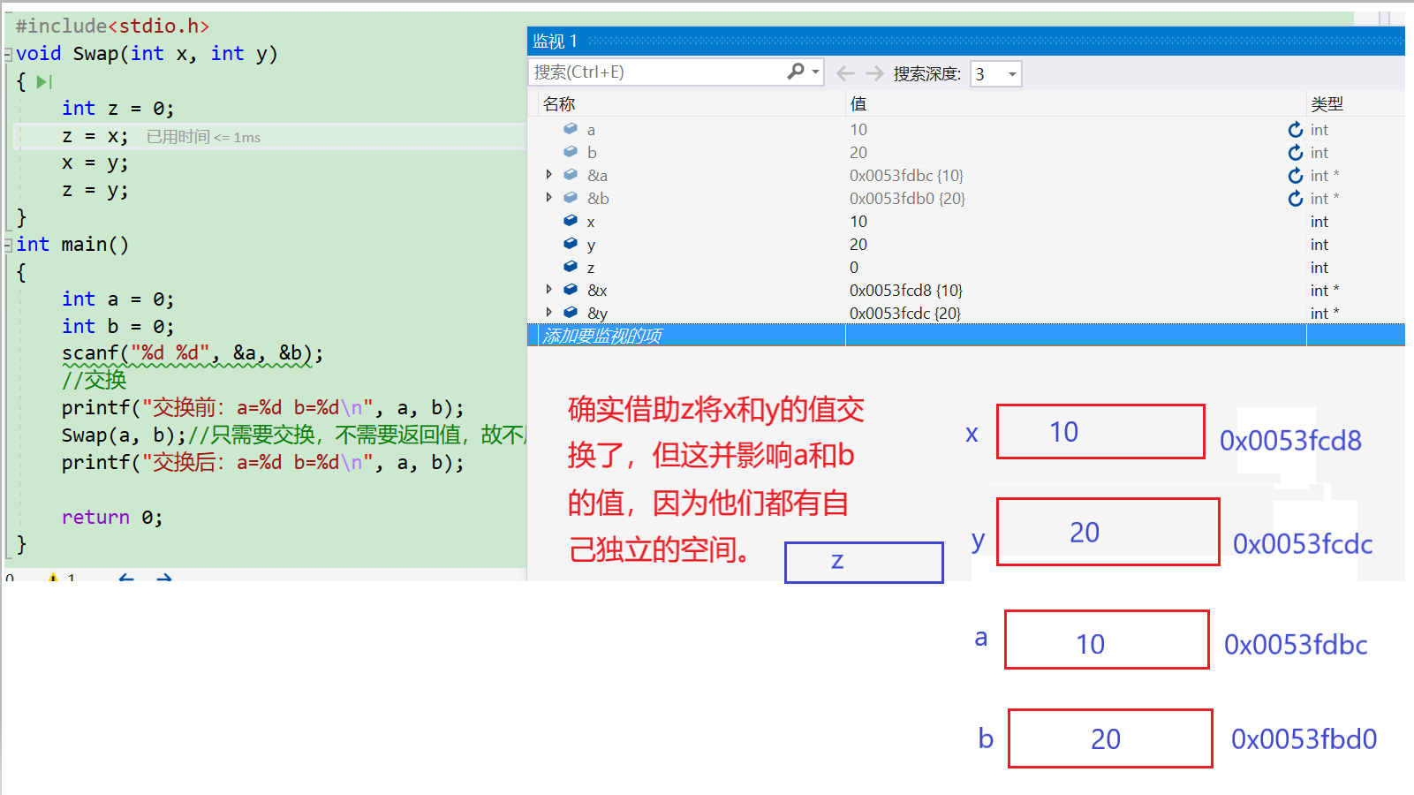Screen dimensions: 1414x795
Task: Select the value 10 of variable x
Action: pyautogui.click(x=858, y=222)
